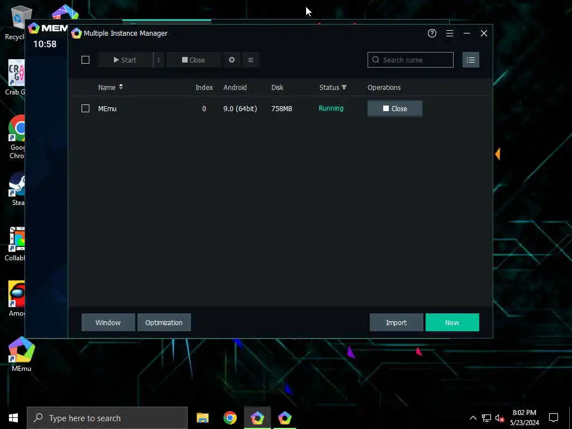Expand the Start options three-dot menu
The height and width of the screenshot is (429, 572).
158,60
